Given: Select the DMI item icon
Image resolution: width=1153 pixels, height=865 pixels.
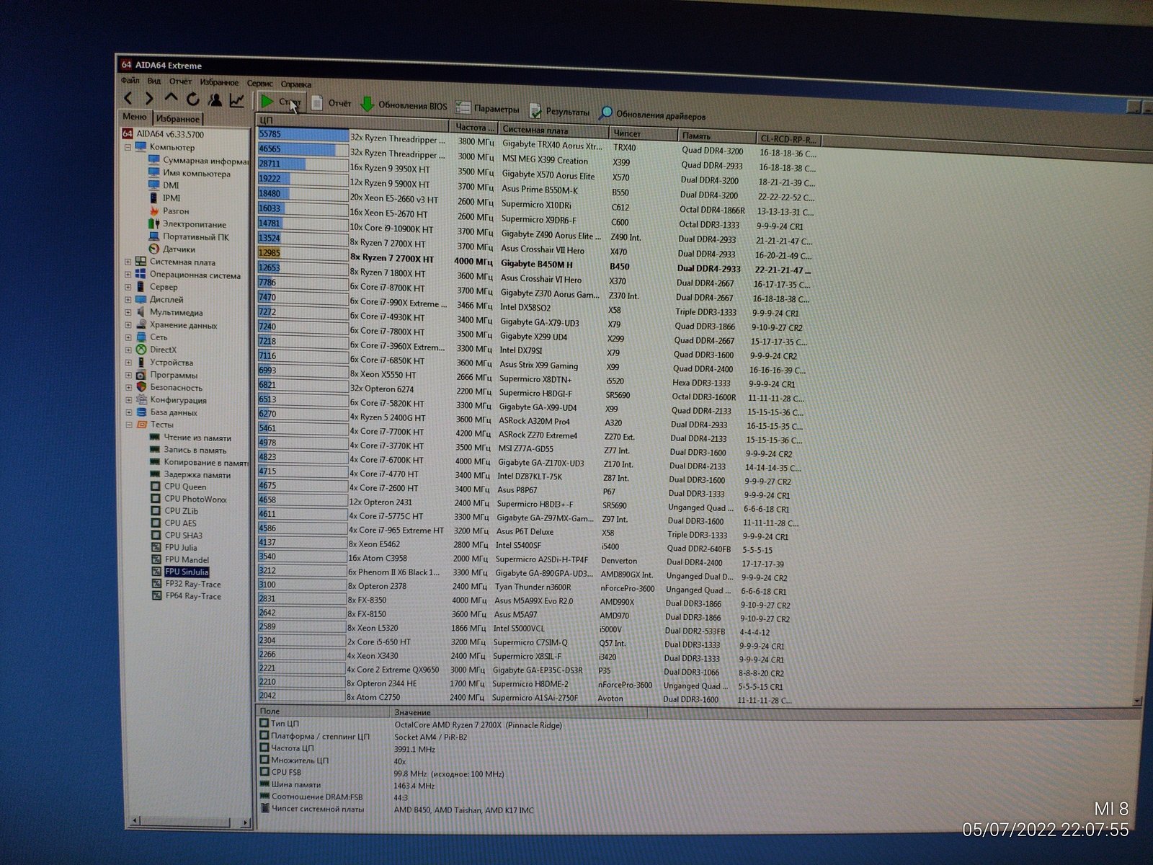Looking at the screenshot, I should [154, 185].
